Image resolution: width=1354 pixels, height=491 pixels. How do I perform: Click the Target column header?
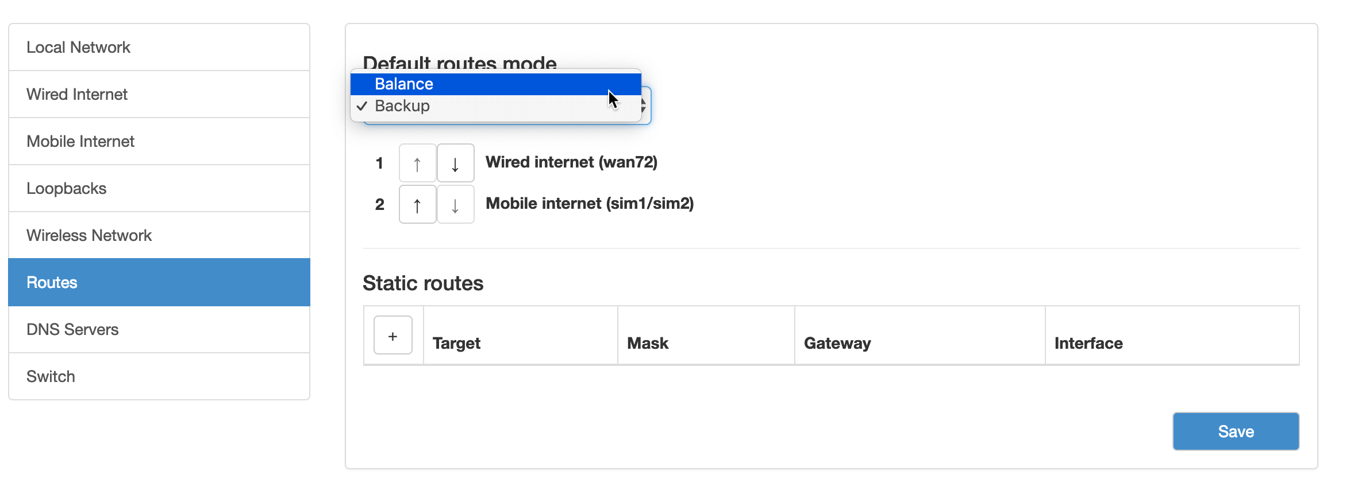click(x=457, y=343)
